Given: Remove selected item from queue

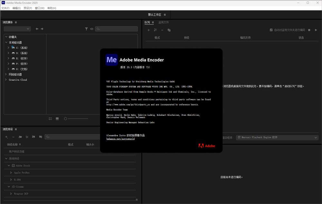Looking at the screenshot, I should point(163,30).
